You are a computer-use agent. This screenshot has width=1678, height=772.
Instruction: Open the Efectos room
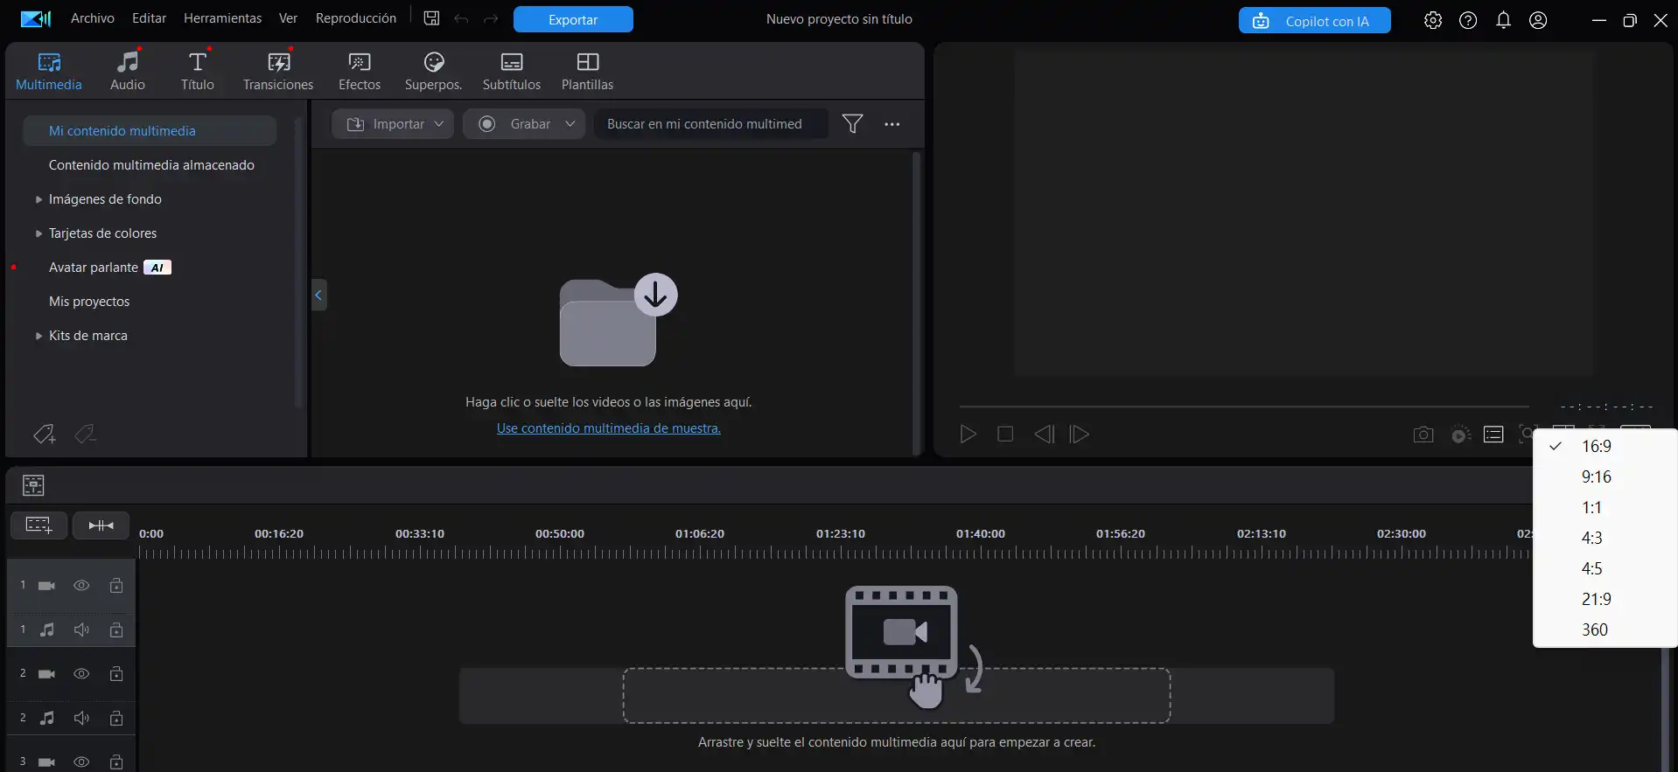[359, 71]
